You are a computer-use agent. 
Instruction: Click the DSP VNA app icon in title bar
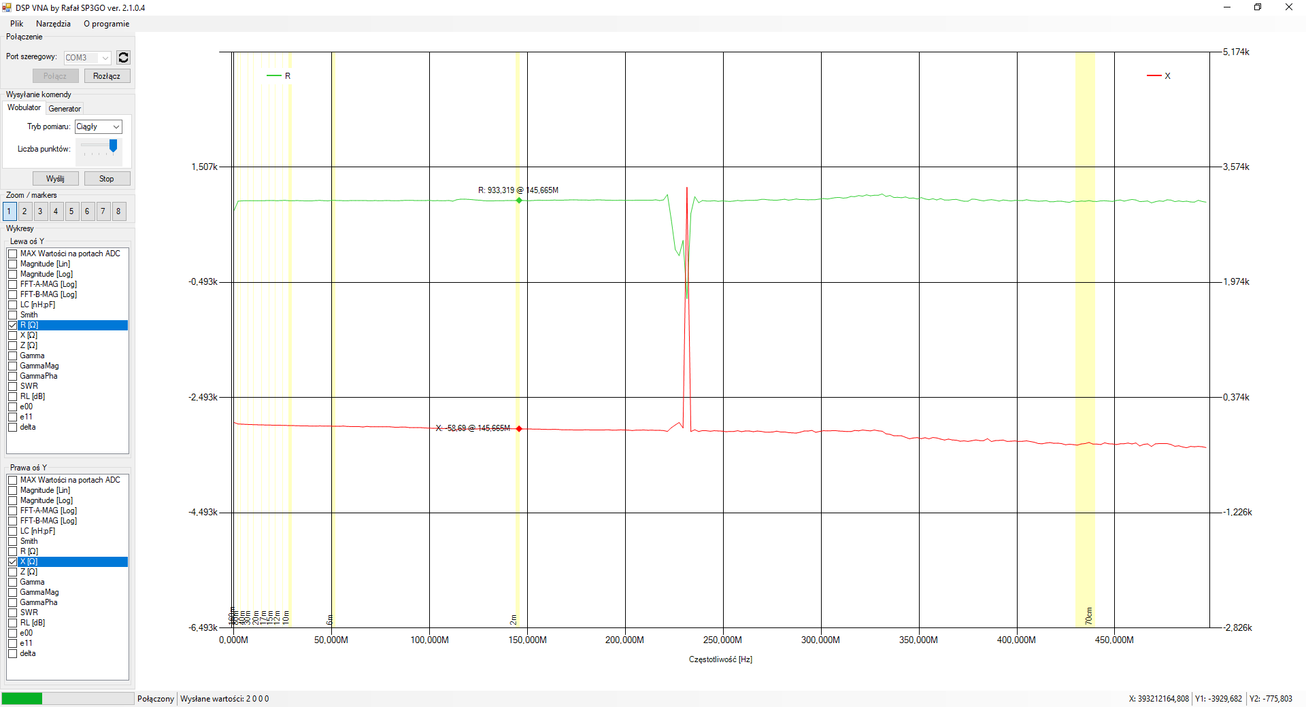[x=7, y=7]
